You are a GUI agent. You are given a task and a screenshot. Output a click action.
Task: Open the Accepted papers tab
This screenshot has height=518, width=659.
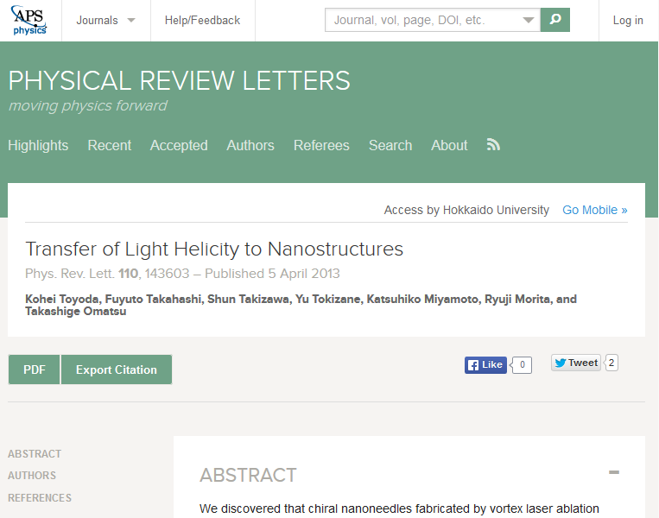point(179,145)
